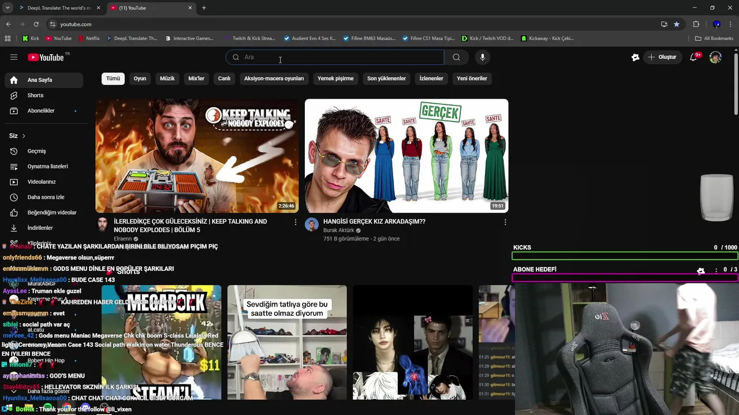Open options menu for Burak Aktürk video
This screenshot has height=415, width=739.
click(x=505, y=222)
